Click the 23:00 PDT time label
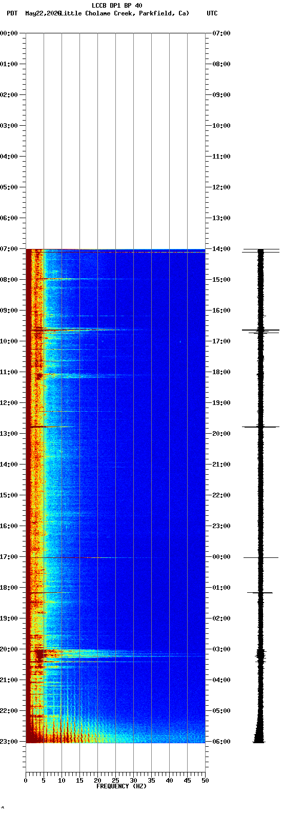Viewport: 283px width, 813px height. [x=9, y=742]
